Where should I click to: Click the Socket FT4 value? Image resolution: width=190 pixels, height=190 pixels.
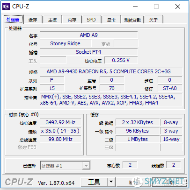click(89, 52)
